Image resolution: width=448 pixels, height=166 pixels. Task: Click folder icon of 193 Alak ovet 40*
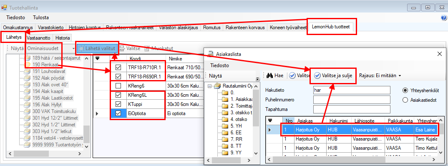pos(28,85)
